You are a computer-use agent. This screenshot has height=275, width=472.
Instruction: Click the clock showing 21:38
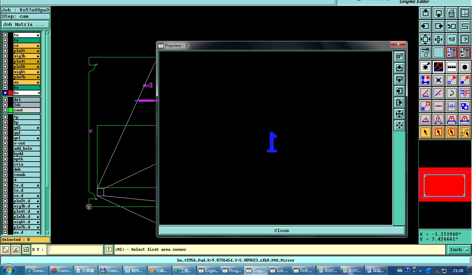click(458, 270)
